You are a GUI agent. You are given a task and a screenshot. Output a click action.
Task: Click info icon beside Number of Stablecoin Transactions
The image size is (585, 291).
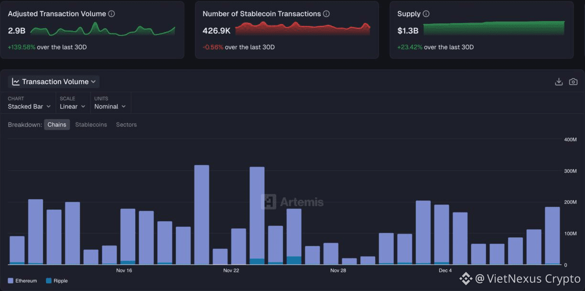click(x=326, y=14)
